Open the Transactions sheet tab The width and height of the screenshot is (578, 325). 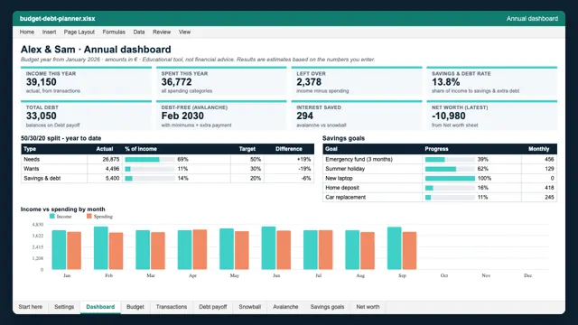pos(172,307)
